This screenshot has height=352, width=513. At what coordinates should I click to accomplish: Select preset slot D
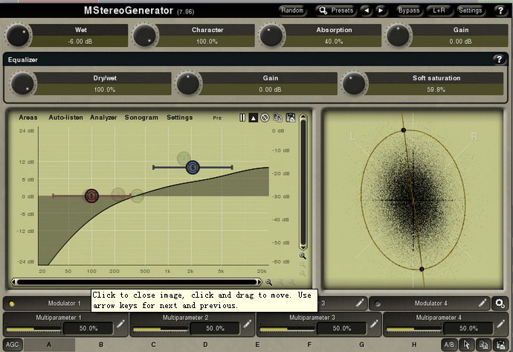205,345
